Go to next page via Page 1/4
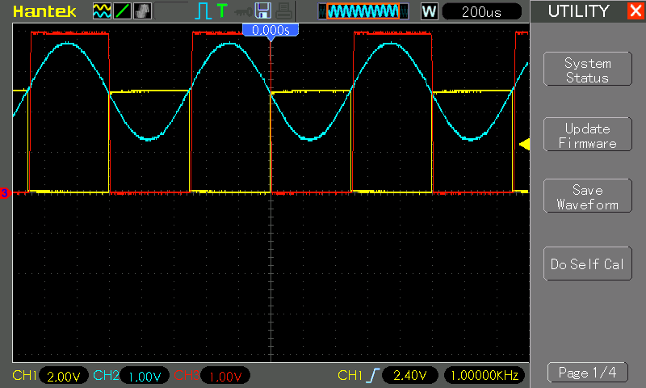 click(588, 373)
